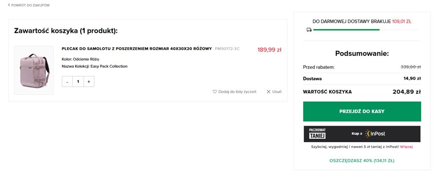Click the Paczkomat Taniej badge
The image size is (435, 173).
[x=317, y=134]
